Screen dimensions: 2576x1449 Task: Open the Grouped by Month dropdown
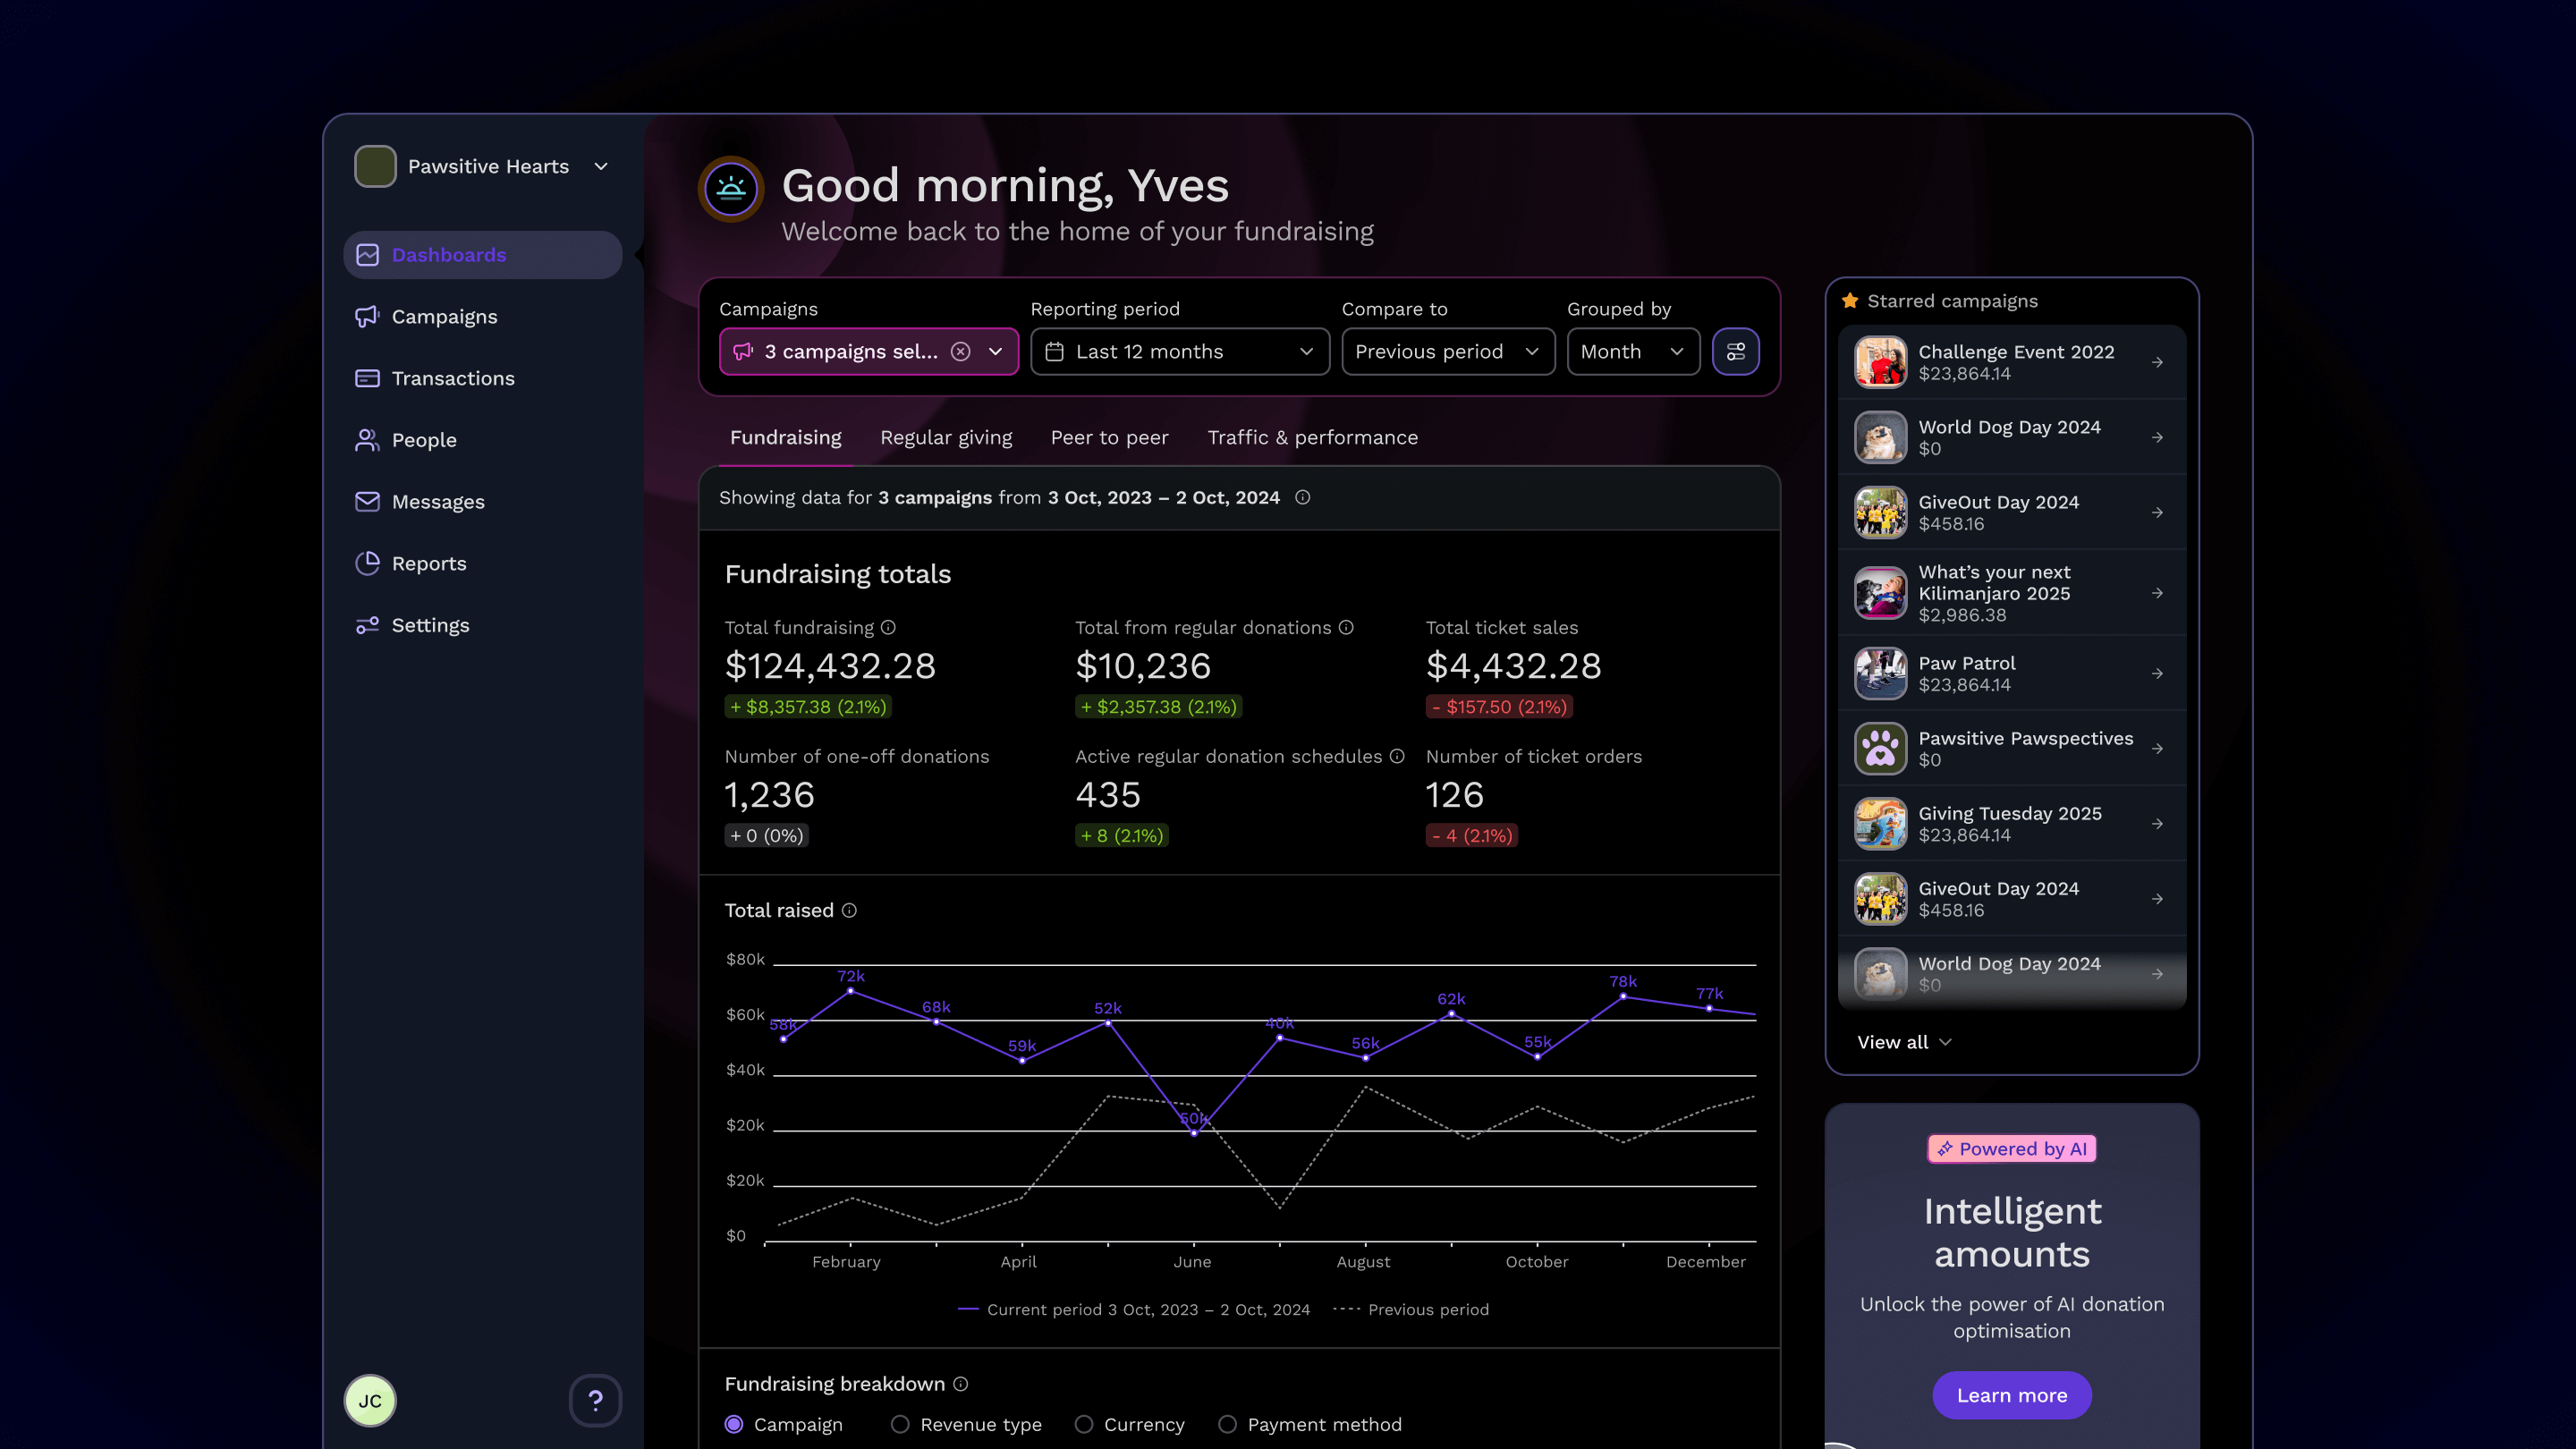(1633, 351)
